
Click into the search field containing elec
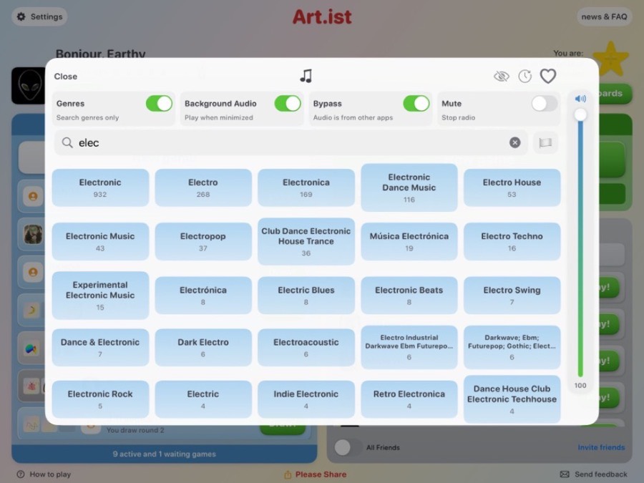pyautogui.click(x=291, y=142)
